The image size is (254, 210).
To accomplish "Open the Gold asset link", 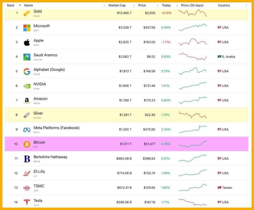I will click(x=38, y=11).
